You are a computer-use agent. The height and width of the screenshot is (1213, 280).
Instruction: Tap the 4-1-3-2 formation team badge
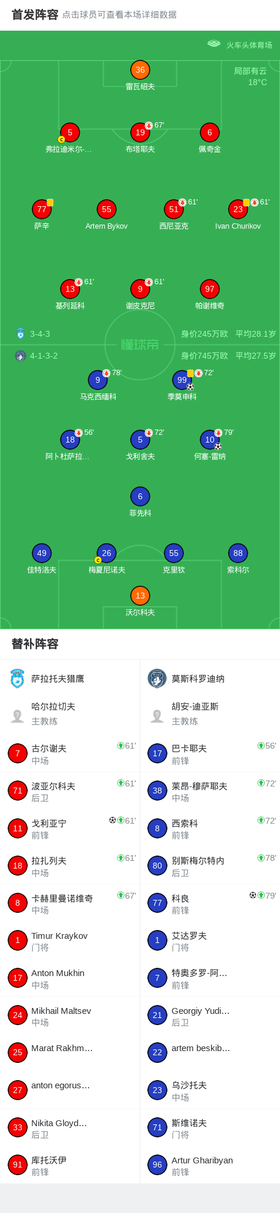pos(21,356)
